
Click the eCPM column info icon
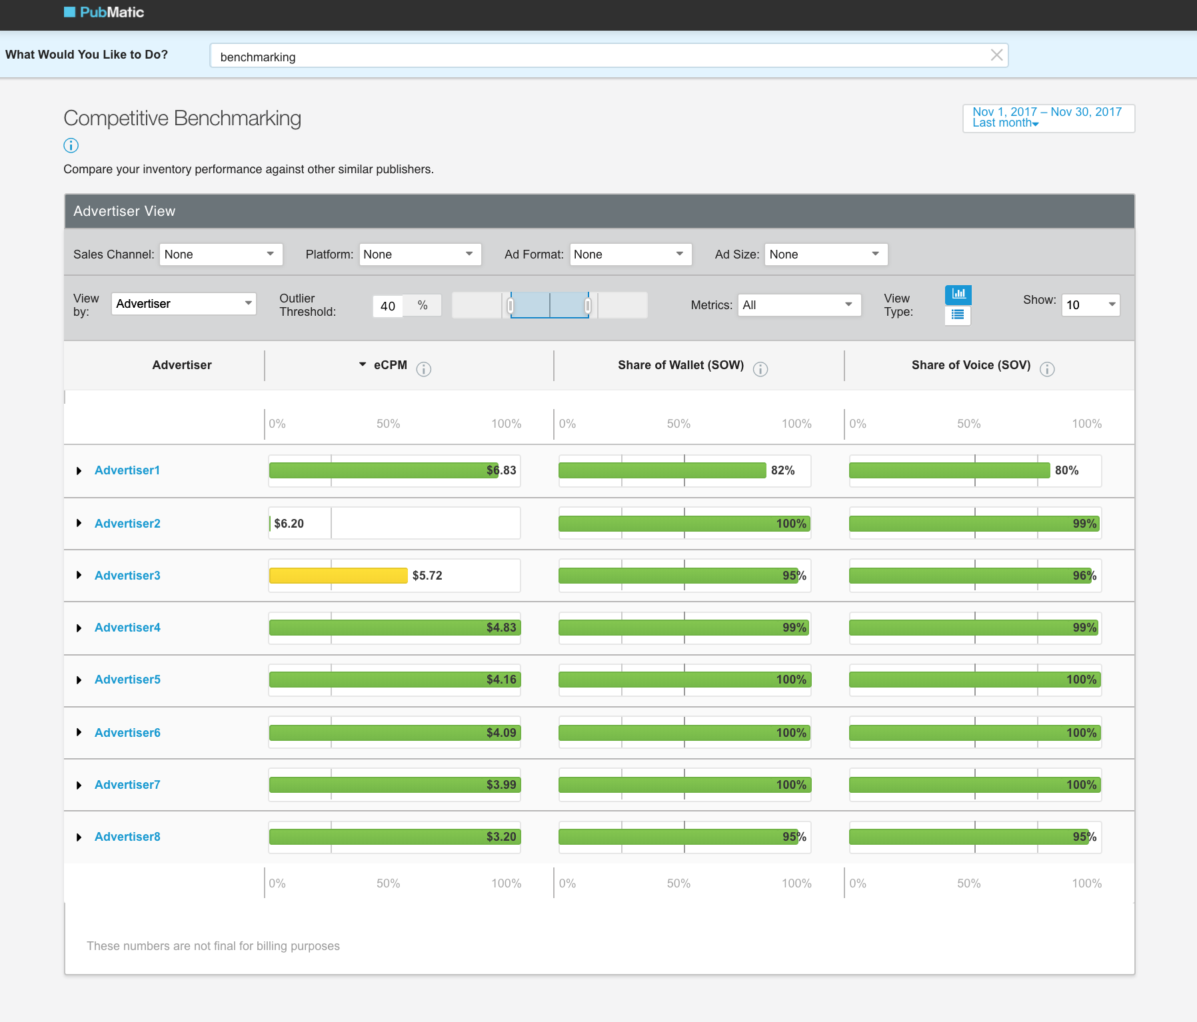click(x=423, y=369)
